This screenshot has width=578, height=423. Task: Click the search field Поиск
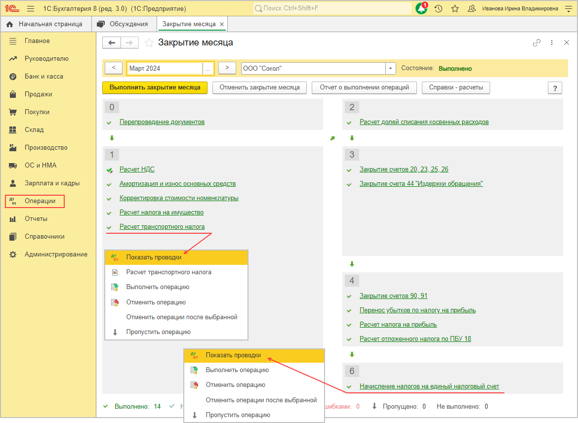(x=332, y=8)
